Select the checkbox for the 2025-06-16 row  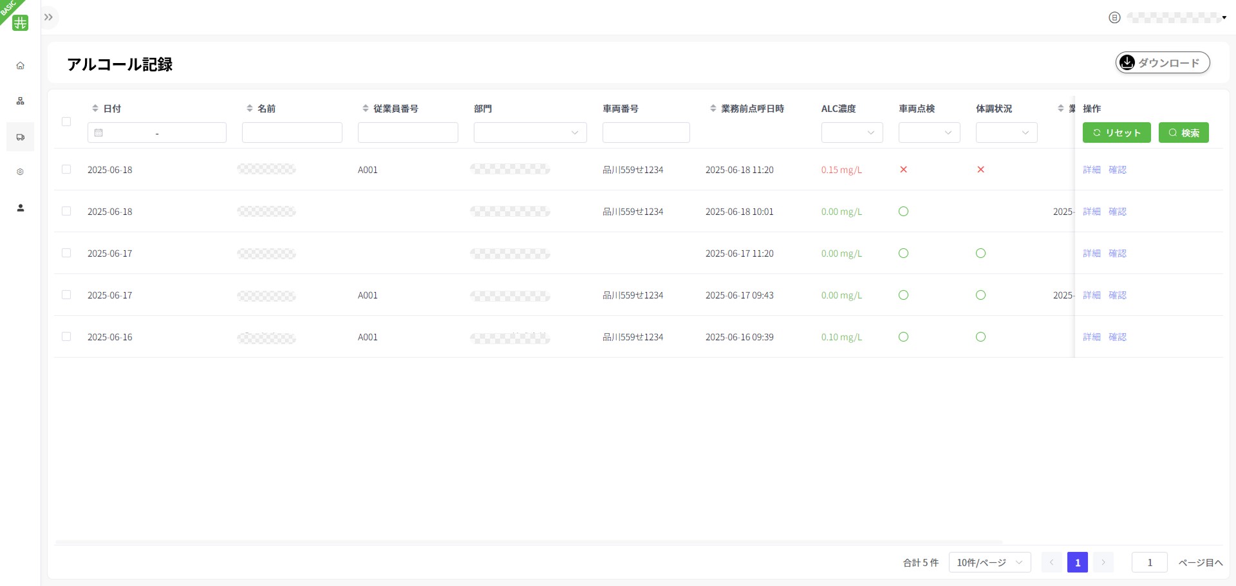point(66,337)
